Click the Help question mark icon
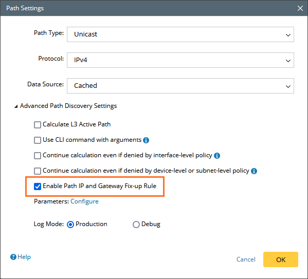The image size is (308, 279). [13, 257]
